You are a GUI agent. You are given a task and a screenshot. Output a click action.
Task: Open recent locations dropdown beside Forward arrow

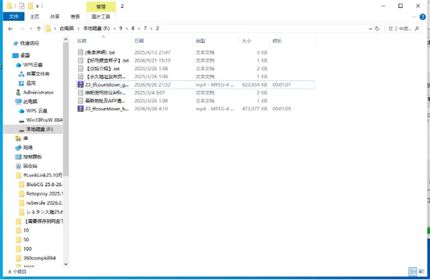click(31, 29)
